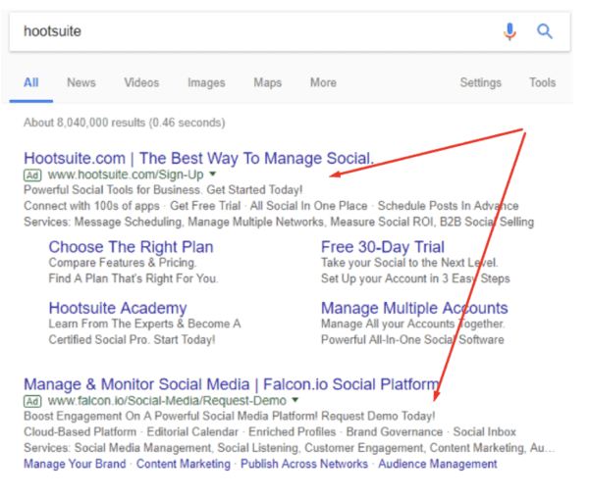Viewport: 589px width, 499px height.
Task: Click the www.falcon.io/Social-Media/Request-Demo URL text
Action: [x=167, y=401]
